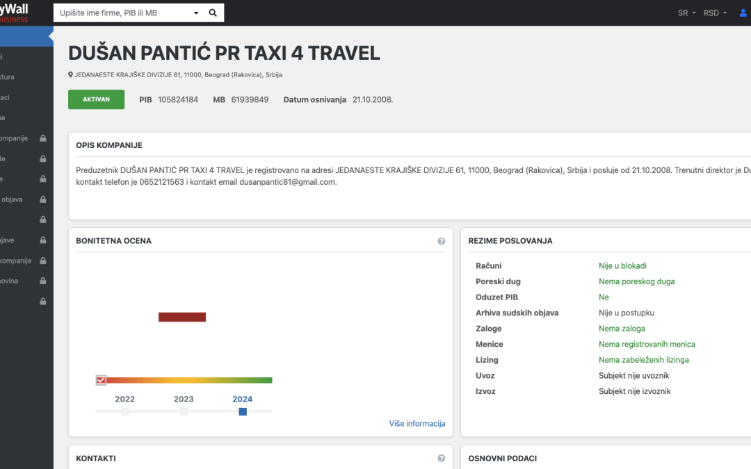This screenshot has width=751, height=469.
Task: Expand the company search dropdown arrow
Action: [196, 13]
